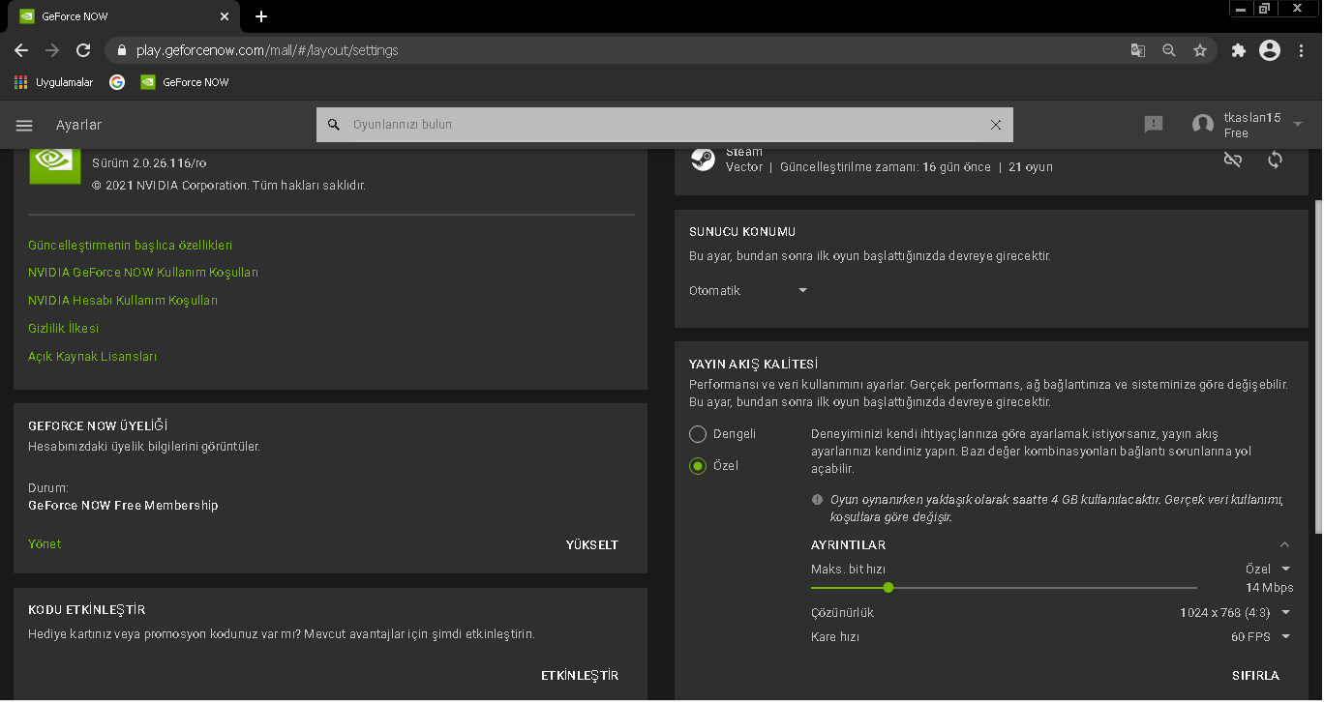This screenshot has height=702, width=1324.
Task: Switch to the GeForce NOW browser tab
Action: coord(116,16)
